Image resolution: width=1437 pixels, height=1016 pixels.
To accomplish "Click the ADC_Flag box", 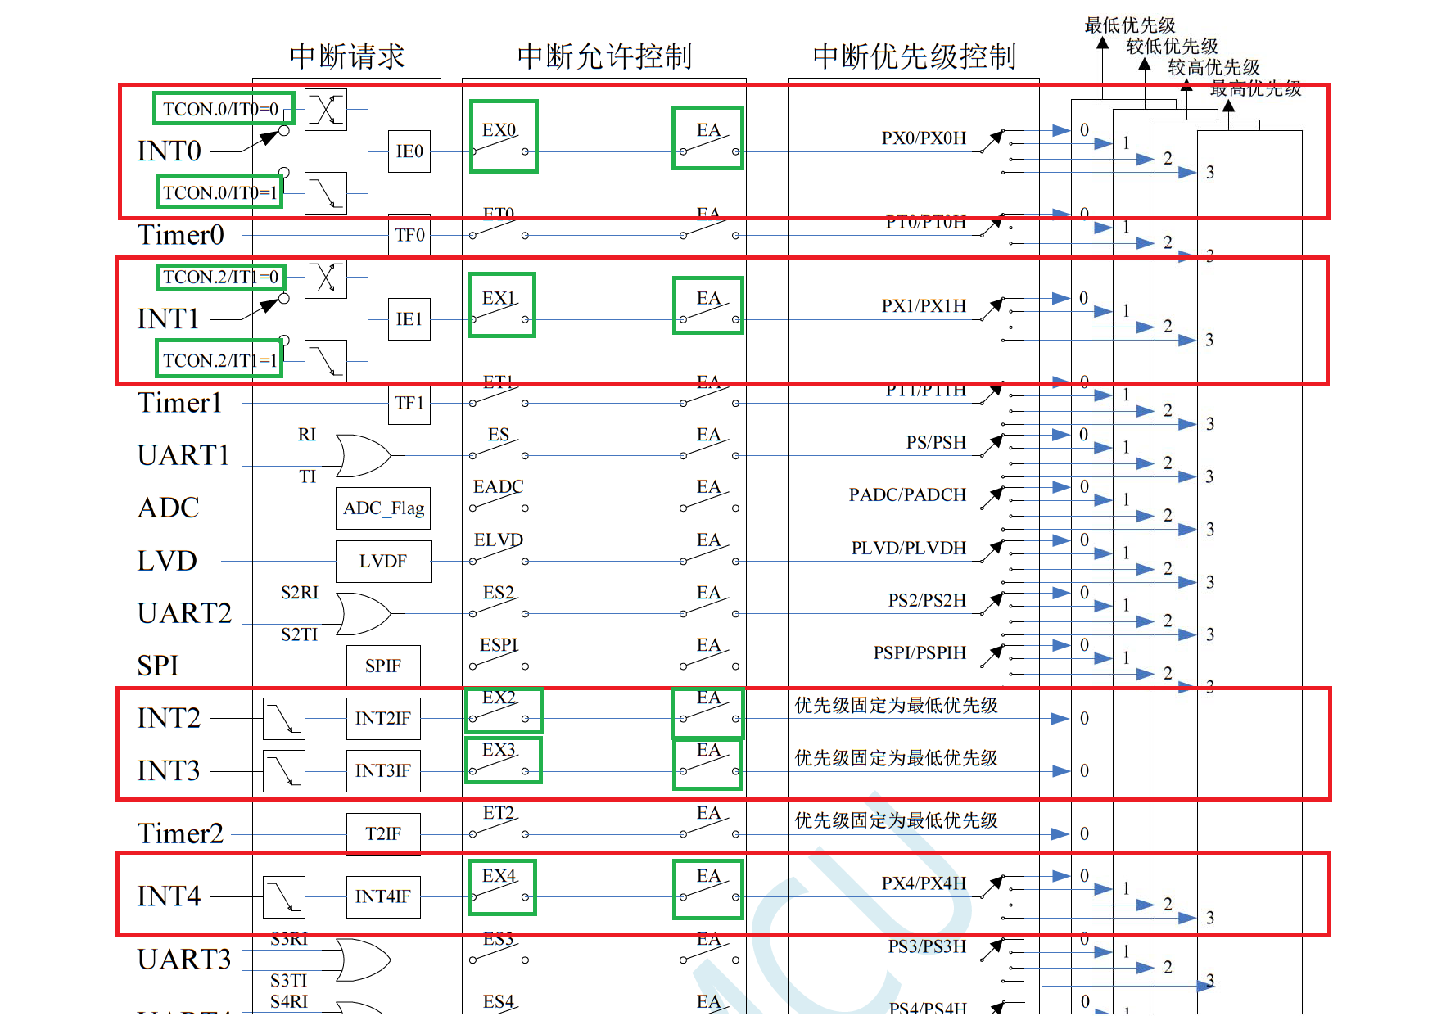I will [383, 508].
